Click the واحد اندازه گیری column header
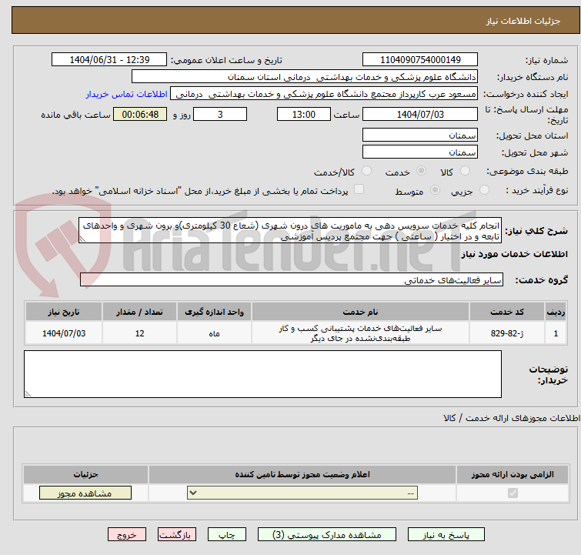 point(214,312)
